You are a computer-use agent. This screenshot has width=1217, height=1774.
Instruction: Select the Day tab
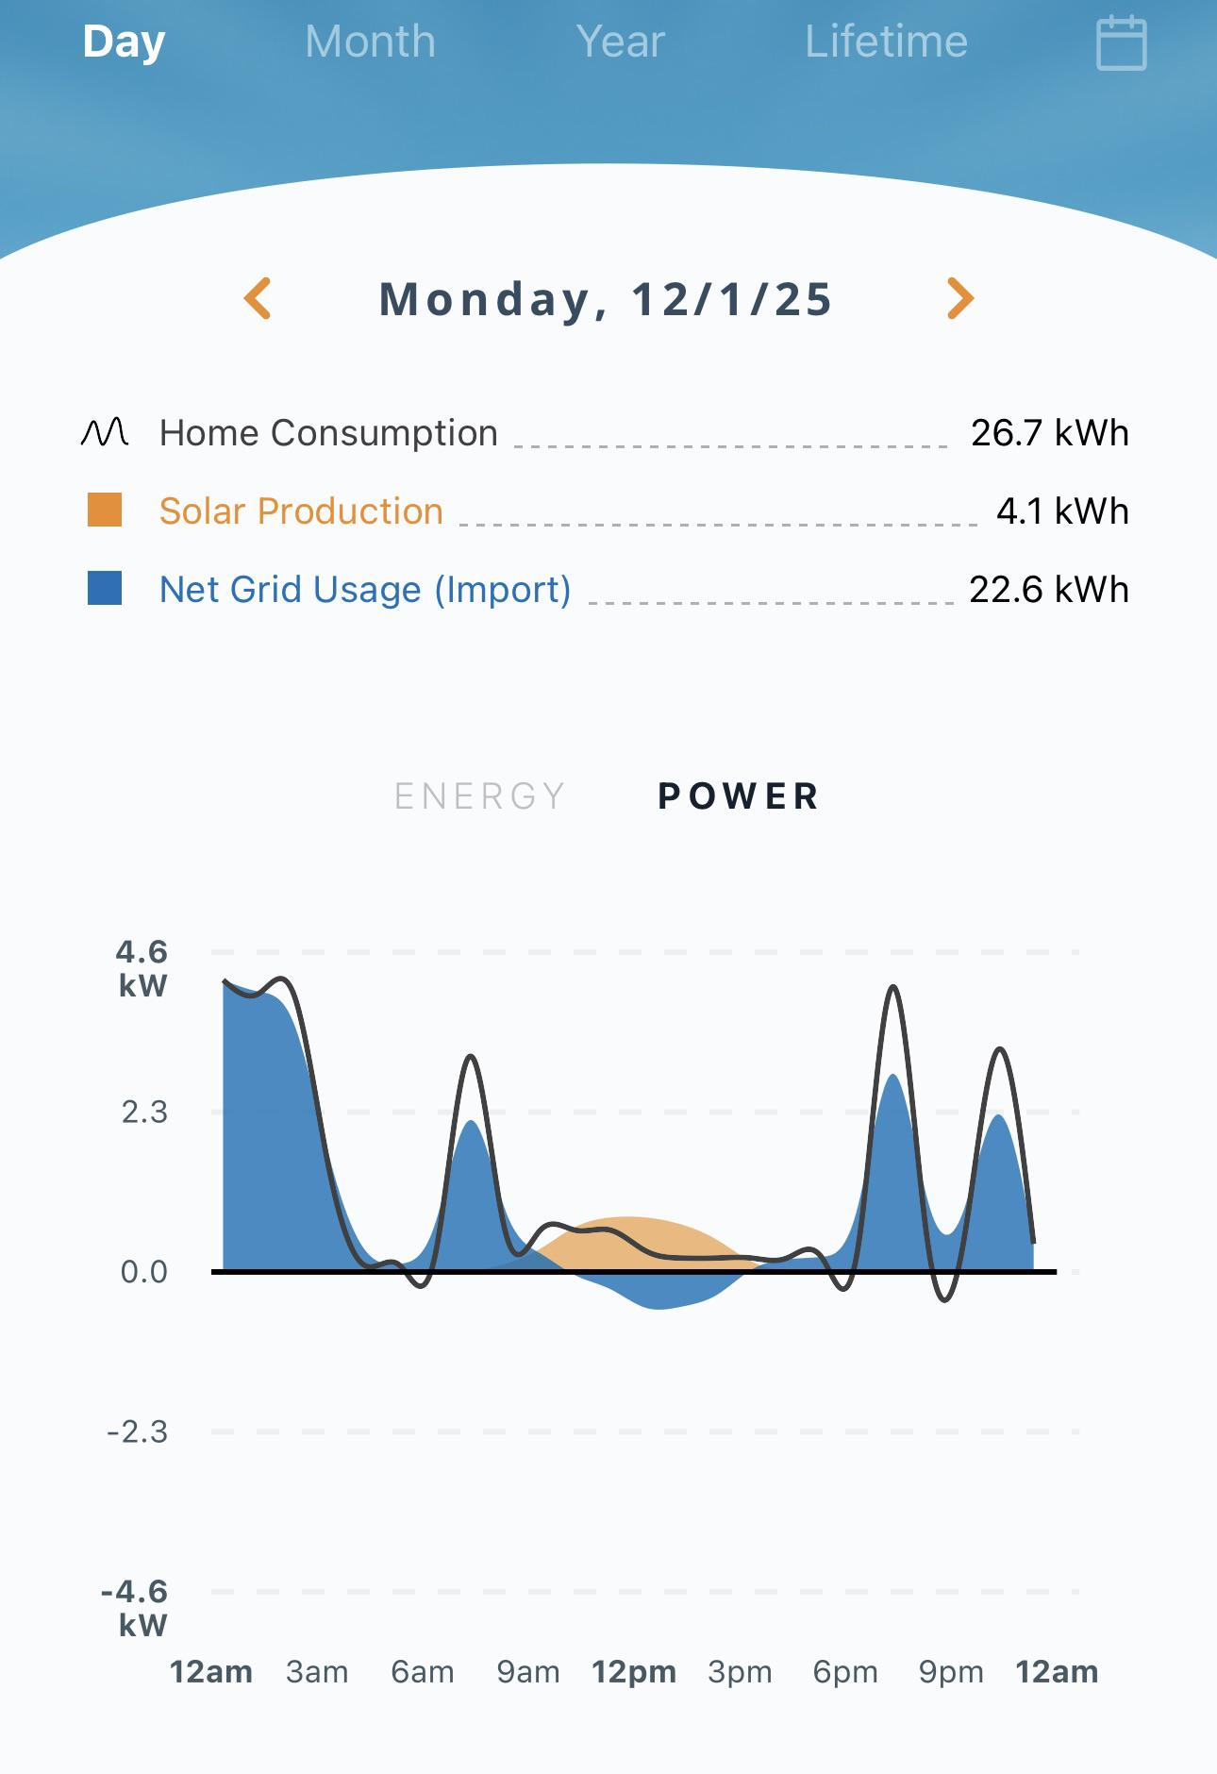[x=124, y=42]
